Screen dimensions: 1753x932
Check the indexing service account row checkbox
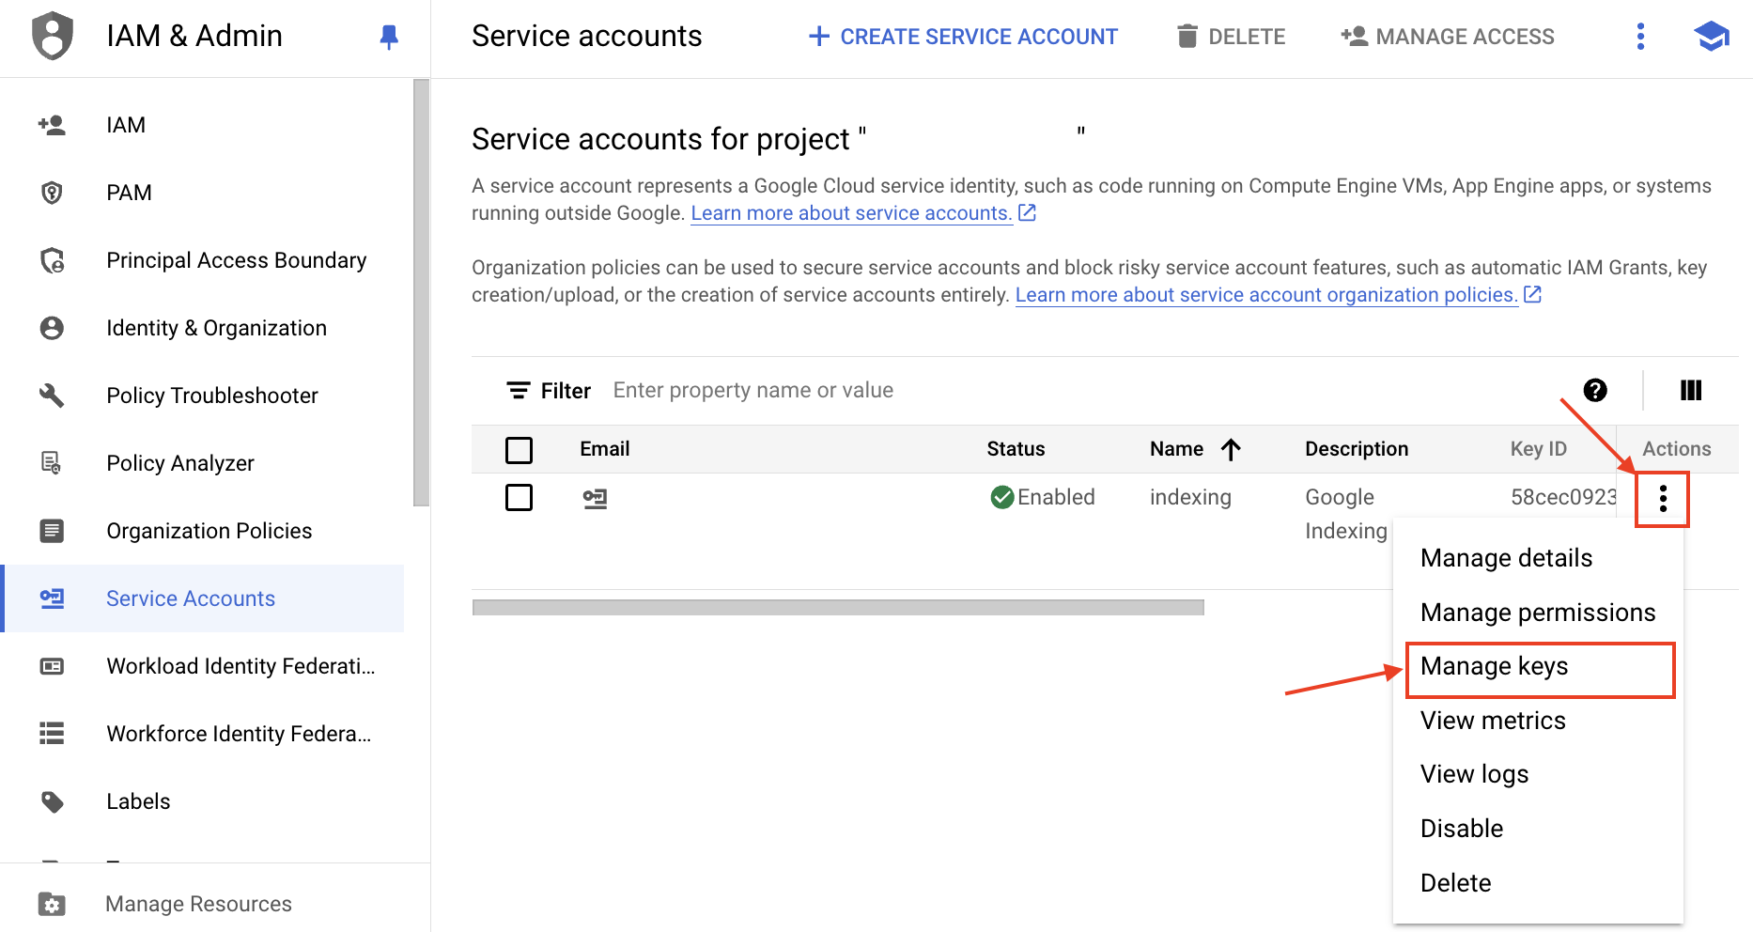519,497
